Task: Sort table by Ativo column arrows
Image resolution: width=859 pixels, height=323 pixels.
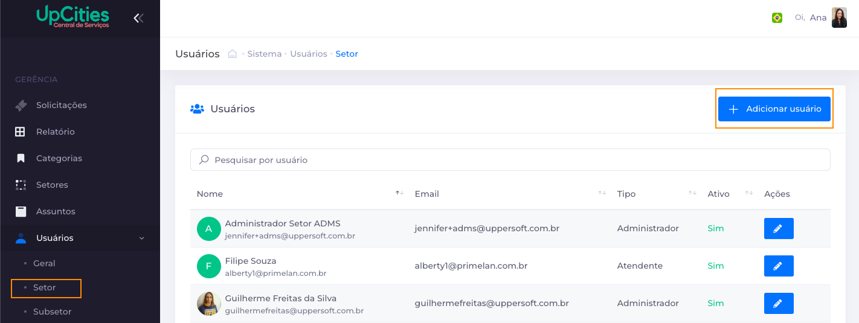Action: tap(749, 193)
